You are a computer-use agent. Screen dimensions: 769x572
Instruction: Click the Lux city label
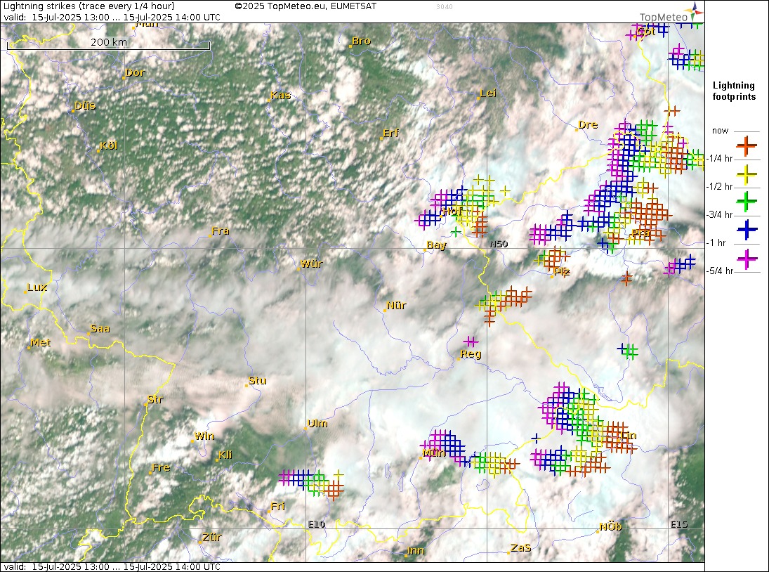click(37, 287)
